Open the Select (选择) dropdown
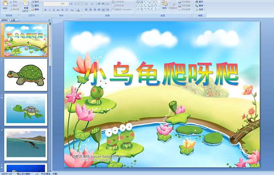 [200, 9]
